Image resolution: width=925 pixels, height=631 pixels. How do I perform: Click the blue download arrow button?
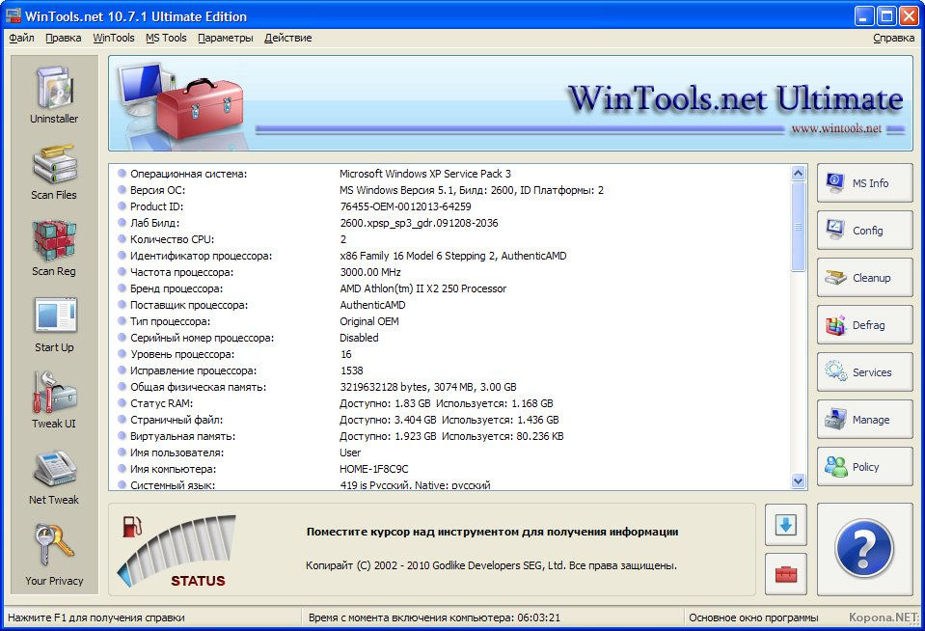coord(786,525)
